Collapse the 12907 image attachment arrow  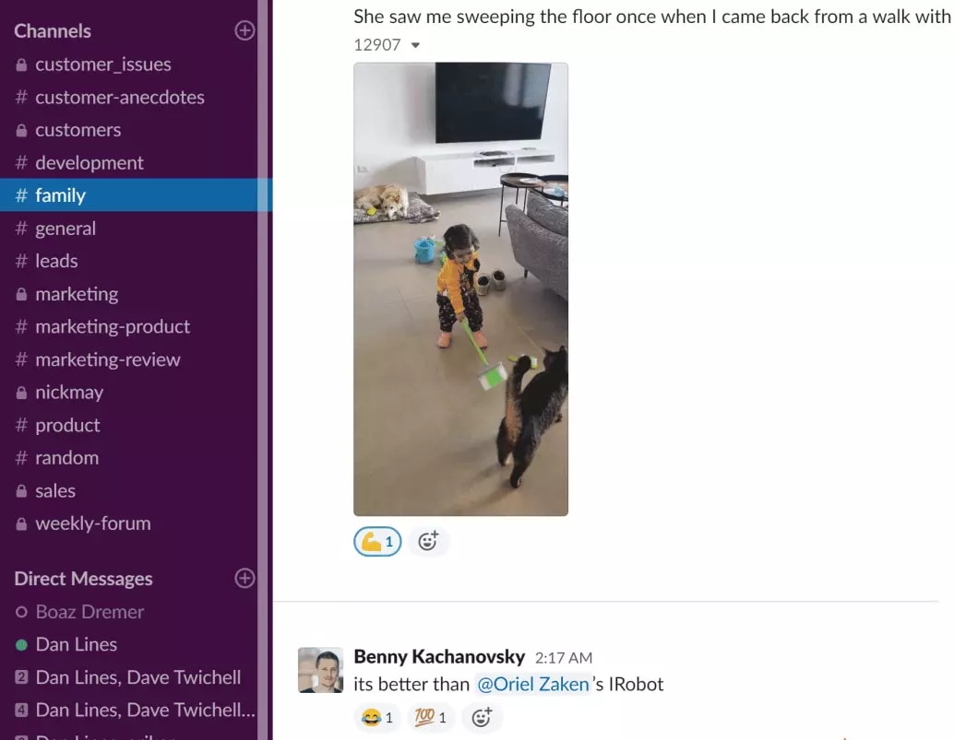(415, 45)
